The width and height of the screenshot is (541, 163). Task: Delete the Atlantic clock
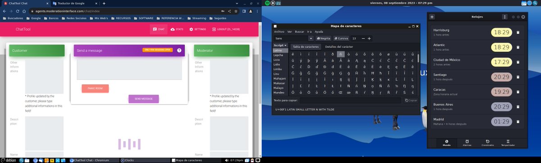518,47
